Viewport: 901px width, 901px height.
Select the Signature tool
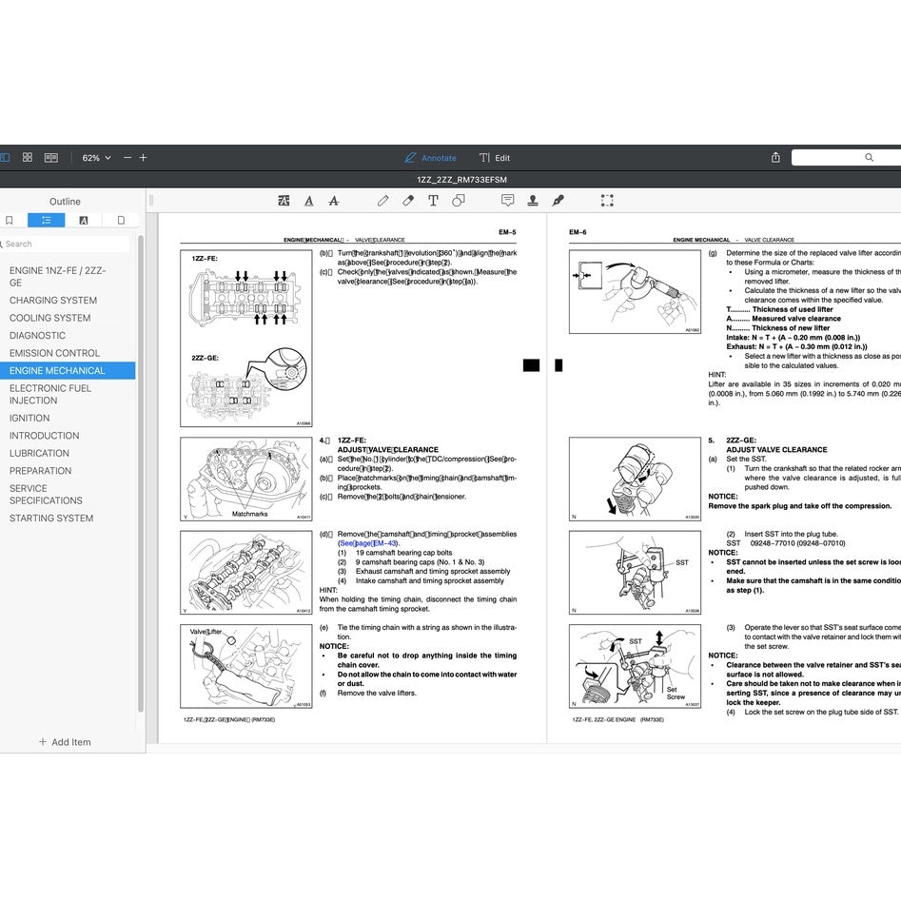tap(558, 200)
